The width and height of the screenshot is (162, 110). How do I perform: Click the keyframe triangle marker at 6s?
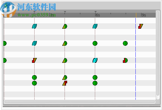click(x=95, y=12)
